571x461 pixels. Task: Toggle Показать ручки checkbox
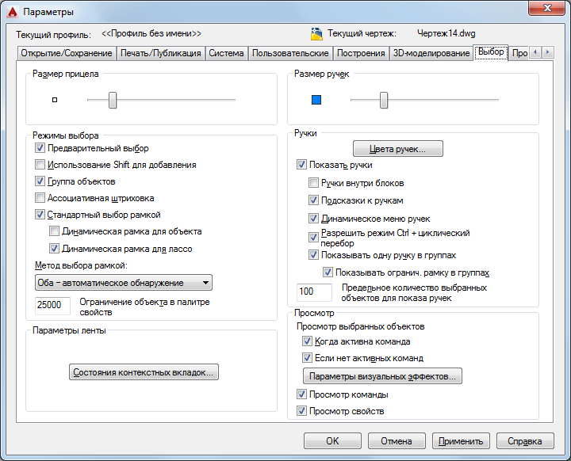pyautogui.click(x=301, y=165)
